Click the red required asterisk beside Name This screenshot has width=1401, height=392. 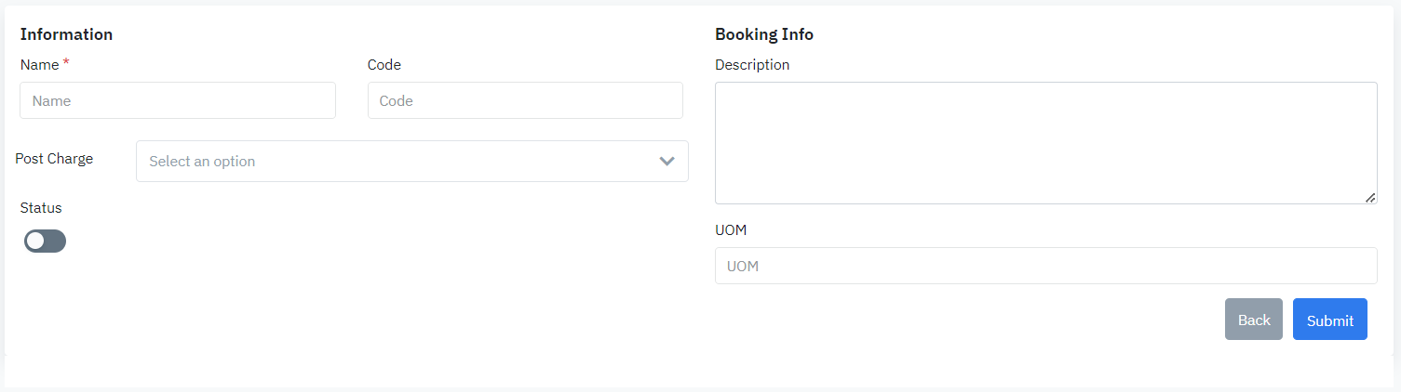(66, 64)
